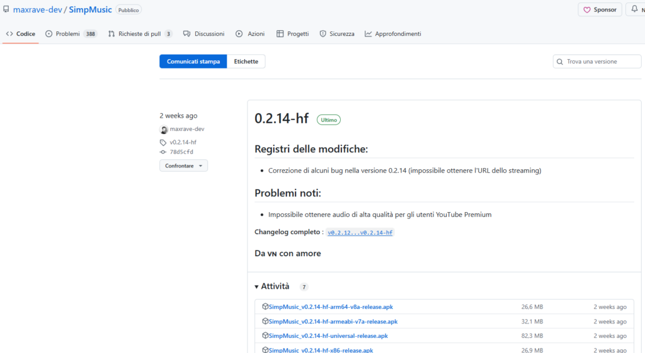The image size is (645, 353).
Task: Open the maxrave-dev author link
Action: tap(187, 128)
